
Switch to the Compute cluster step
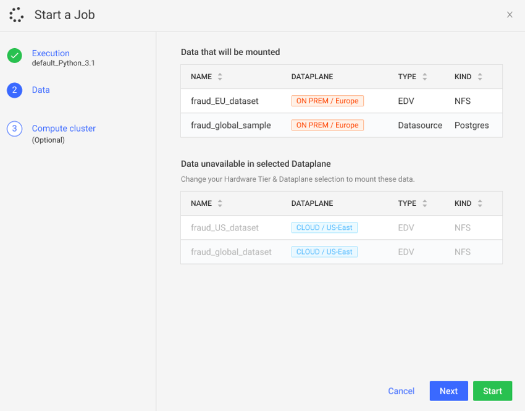tap(63, 129)
